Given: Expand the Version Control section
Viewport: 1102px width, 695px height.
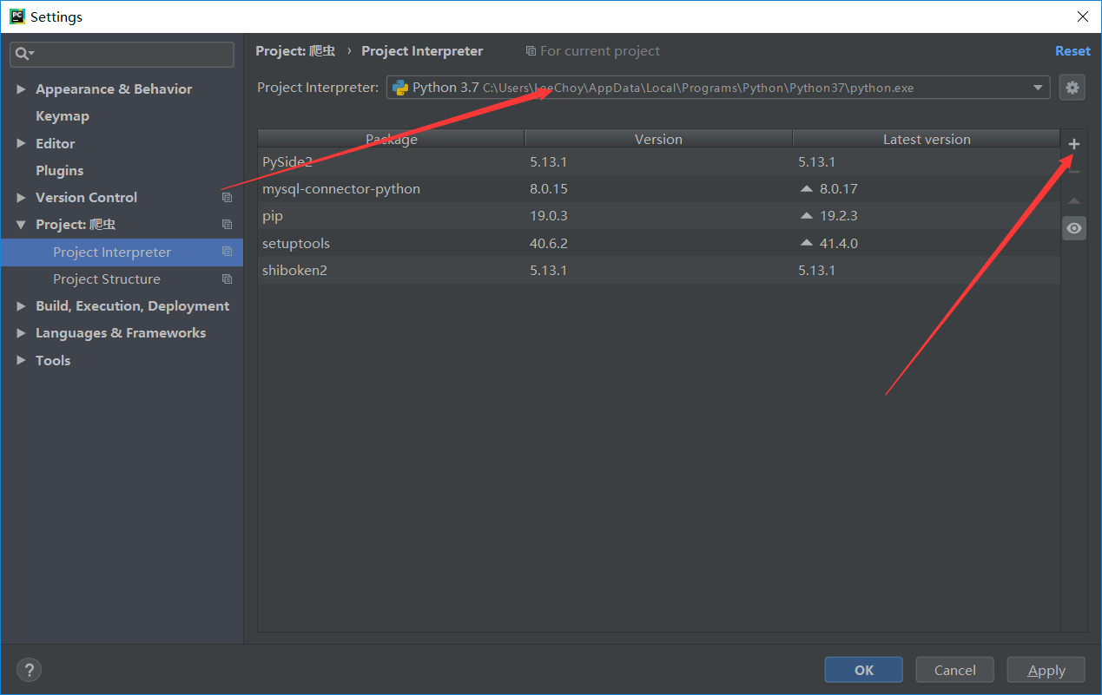Looking at the screenshot, I should 21,198.
